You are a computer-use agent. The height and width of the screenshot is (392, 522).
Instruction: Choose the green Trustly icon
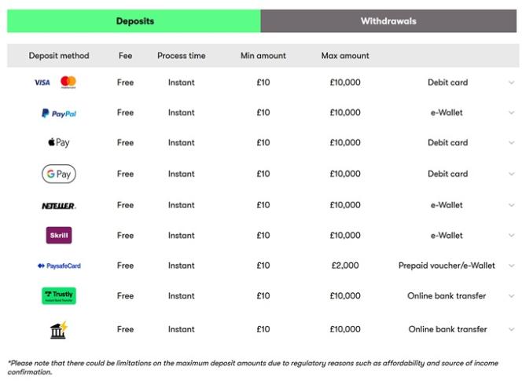point(59,296)
